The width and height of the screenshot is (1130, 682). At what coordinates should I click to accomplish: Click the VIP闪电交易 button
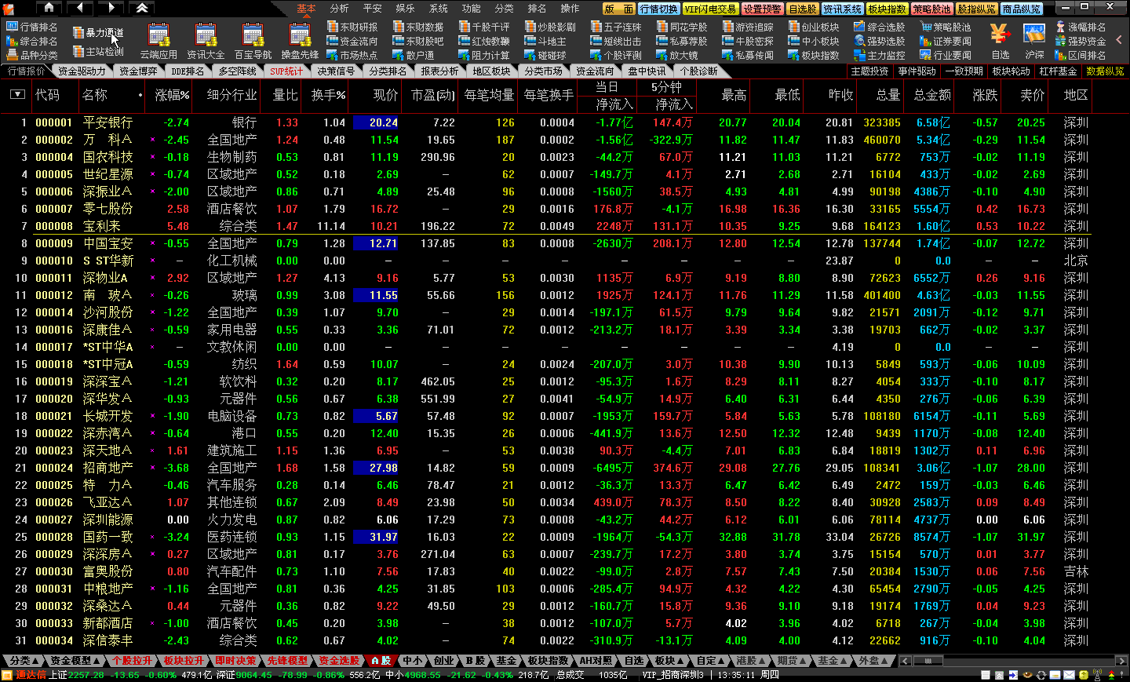[x=710, y=9]
